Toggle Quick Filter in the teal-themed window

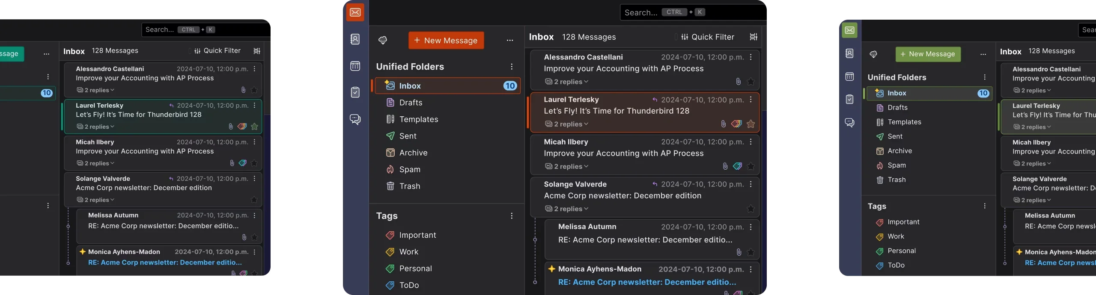[217, 51]
